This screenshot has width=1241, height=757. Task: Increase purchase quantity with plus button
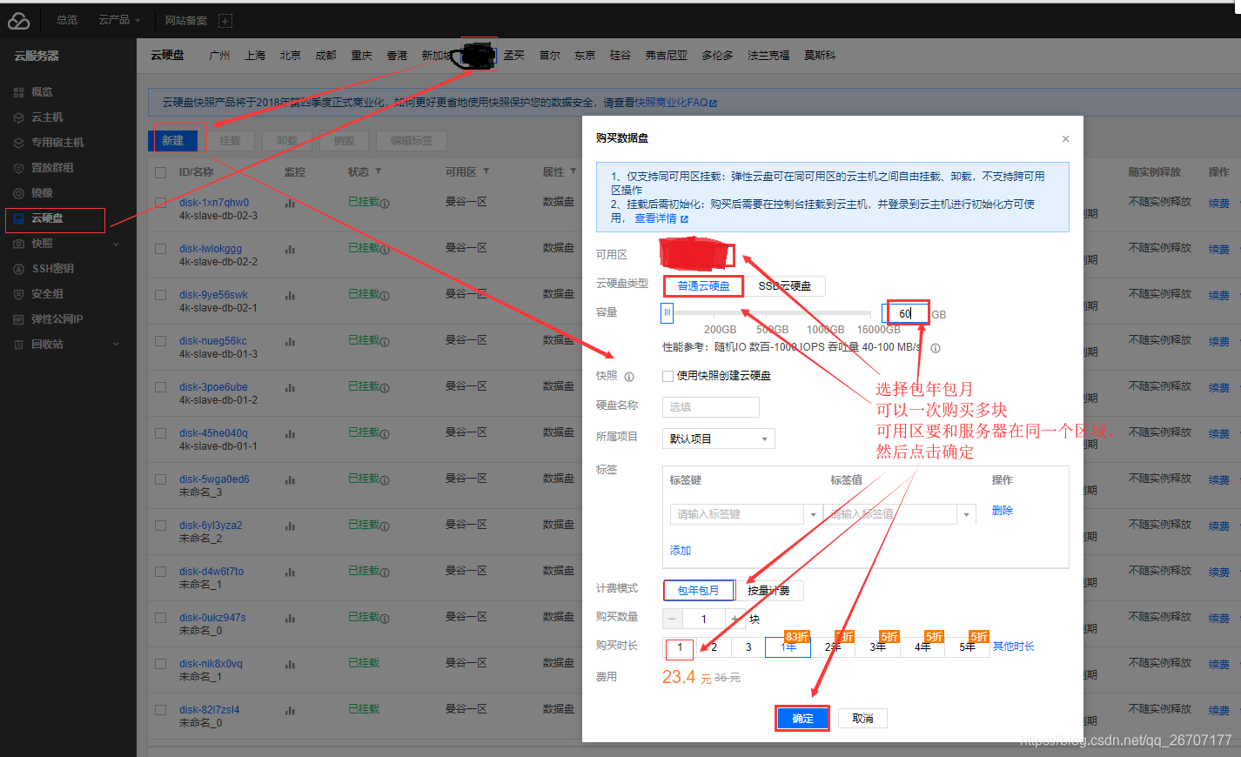click(x=735, y=619)
